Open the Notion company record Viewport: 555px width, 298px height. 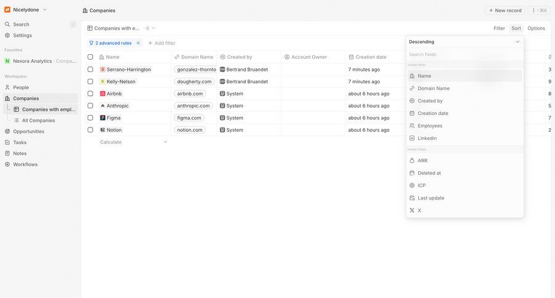click(111, 130)
